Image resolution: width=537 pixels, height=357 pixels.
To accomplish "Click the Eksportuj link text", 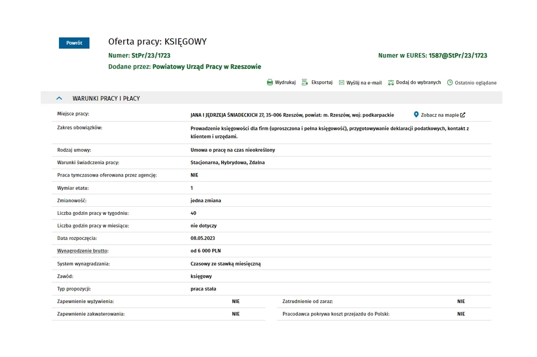I will (322, 82).
